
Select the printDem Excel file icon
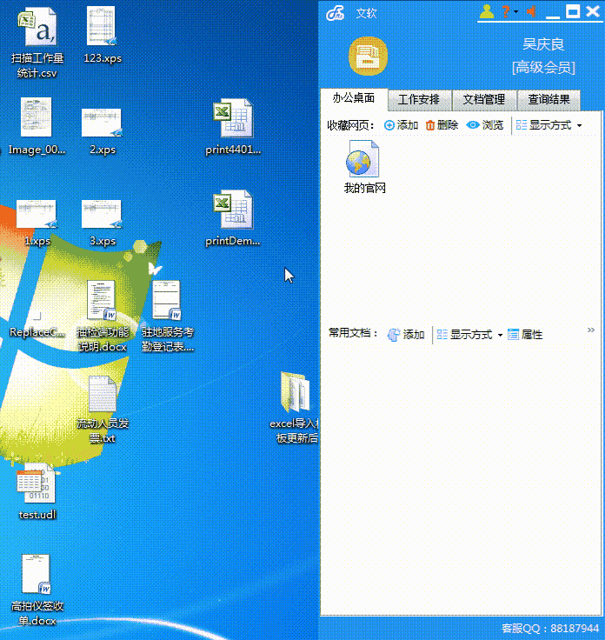[x=233, y=218]
